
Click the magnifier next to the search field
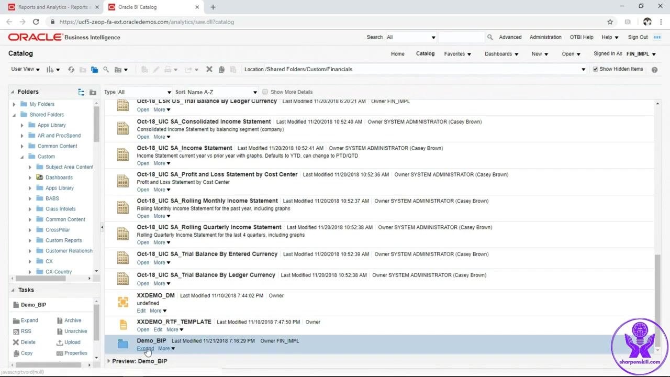pyautogui.click(x=490, y=37)
